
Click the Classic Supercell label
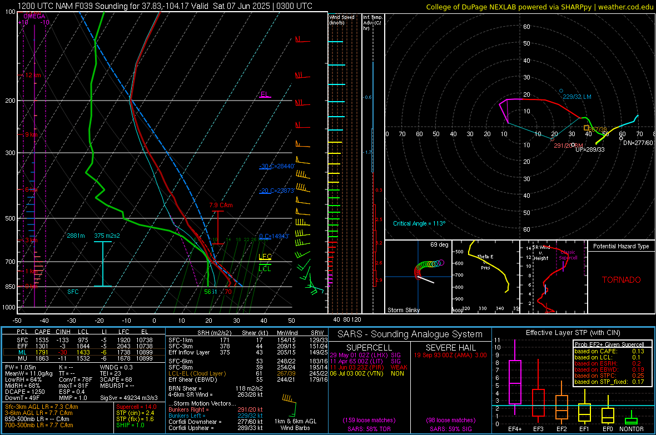pyautogui.click(x=568, y=255)
